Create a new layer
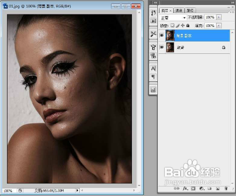236x196 pixels. (x=218, y=189)
